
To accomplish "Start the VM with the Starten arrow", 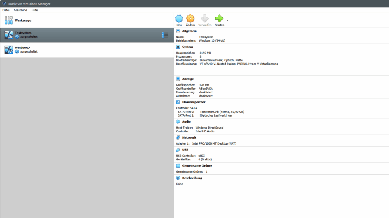I will coord(219,19).
